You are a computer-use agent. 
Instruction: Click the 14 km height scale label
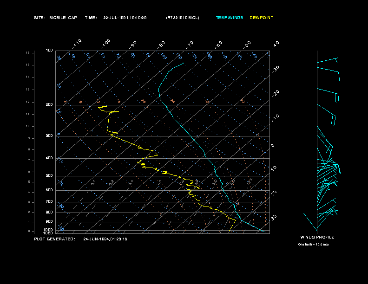coord(28,77)
